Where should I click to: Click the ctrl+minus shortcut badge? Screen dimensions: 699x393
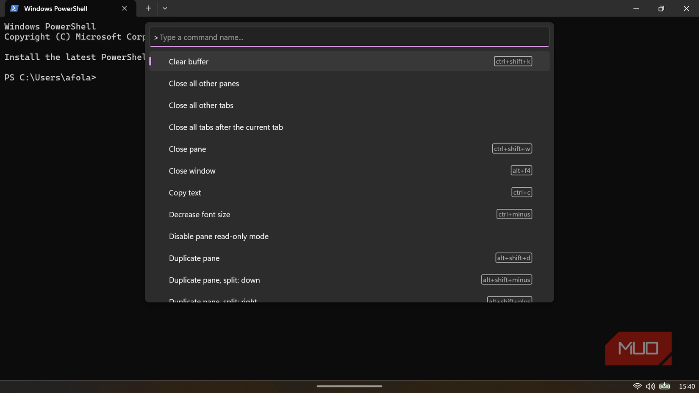(x=514, y=214)
